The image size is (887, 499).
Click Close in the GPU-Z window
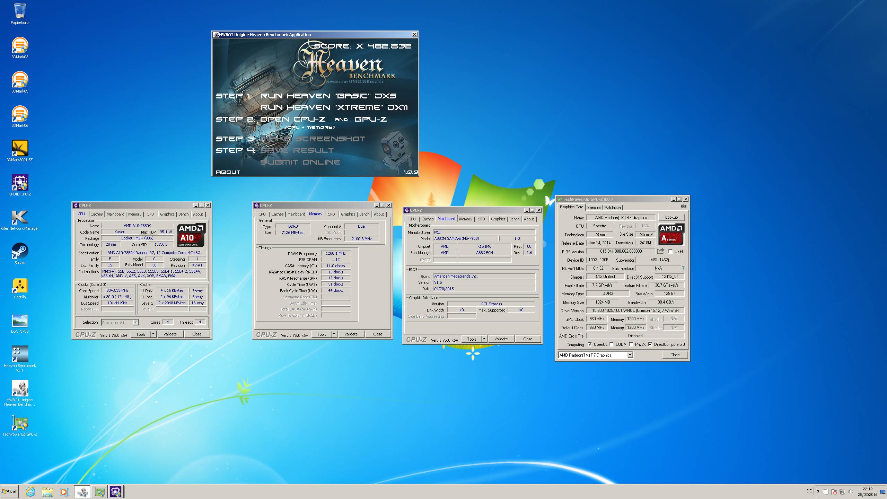tap(675, 355)
